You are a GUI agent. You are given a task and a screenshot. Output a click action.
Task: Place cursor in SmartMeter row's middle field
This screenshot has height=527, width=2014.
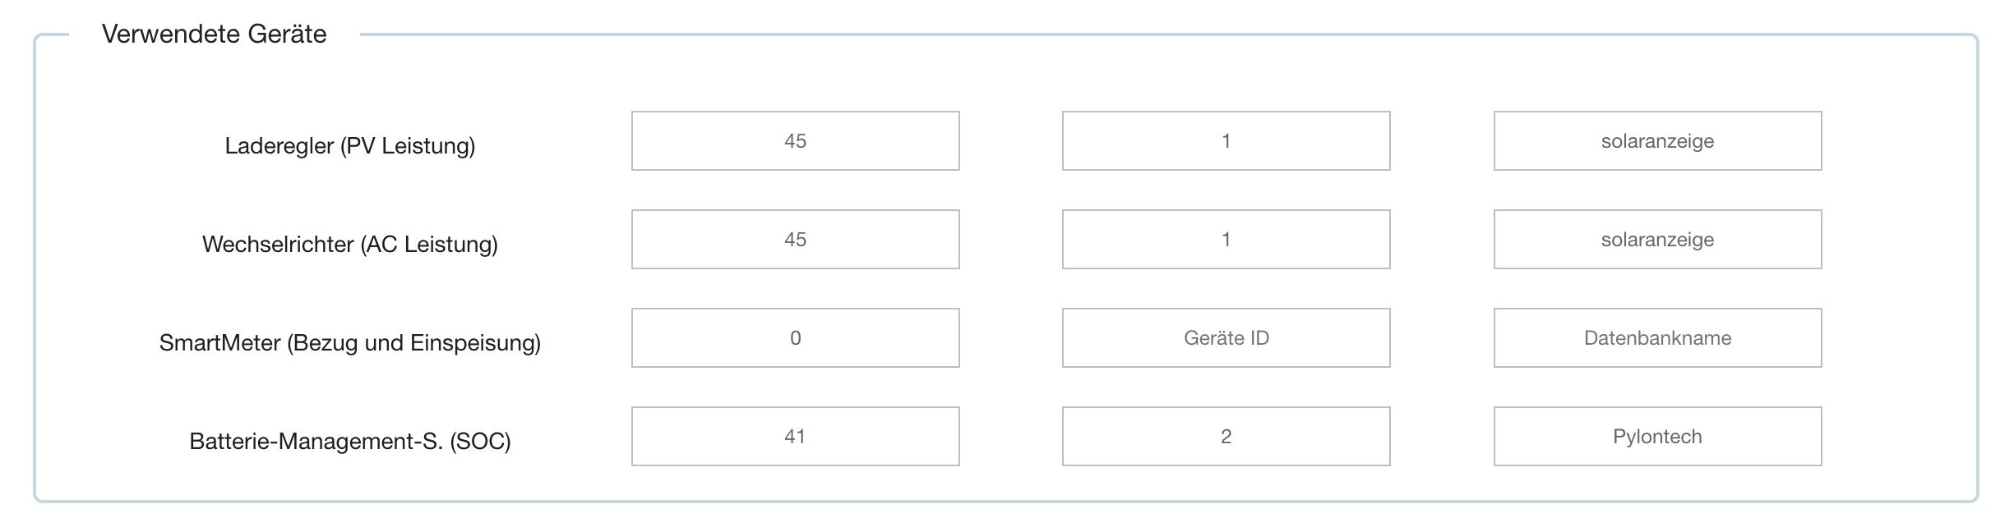click(x=1226, y=338)
